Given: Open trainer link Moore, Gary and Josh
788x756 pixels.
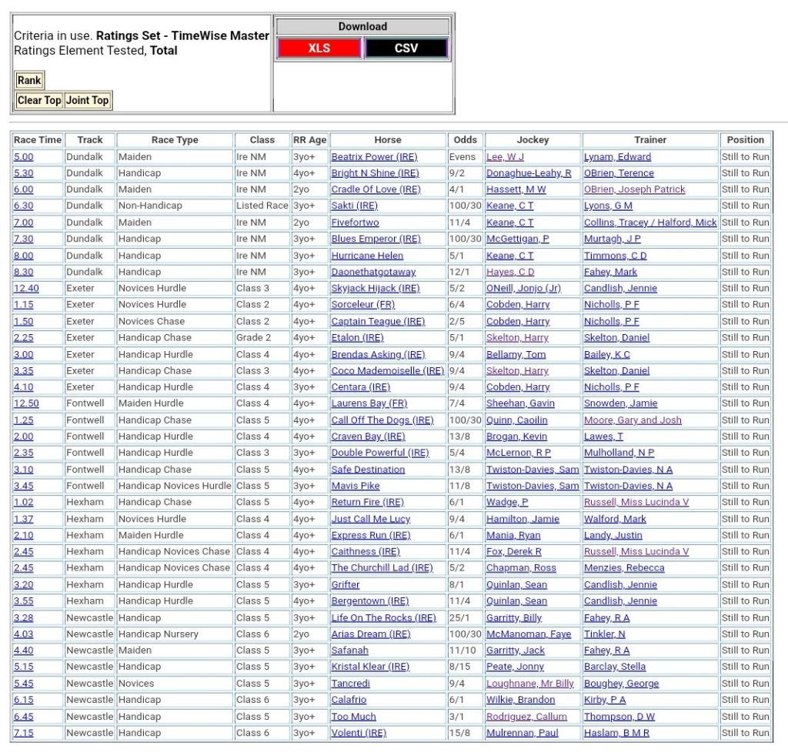Looking at the screenshot, I should tap(632, 420).
